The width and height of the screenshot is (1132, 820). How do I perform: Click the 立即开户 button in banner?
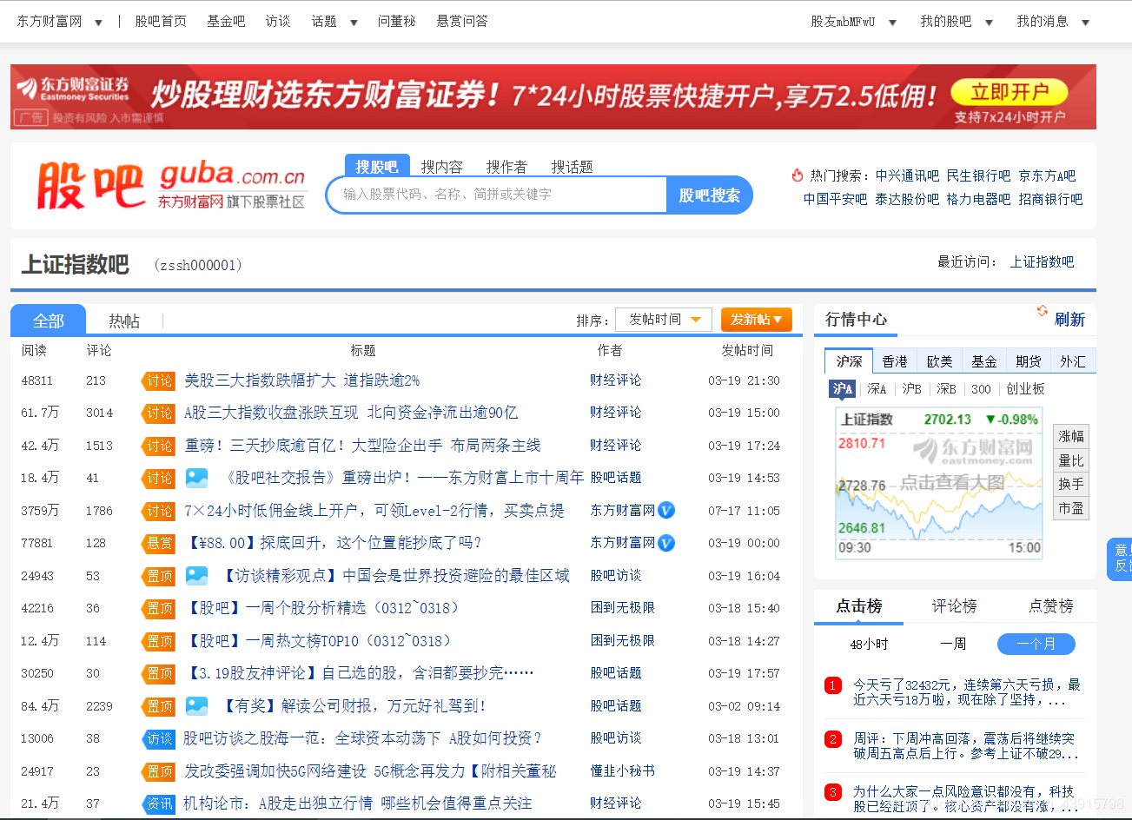pos(1010,92)
